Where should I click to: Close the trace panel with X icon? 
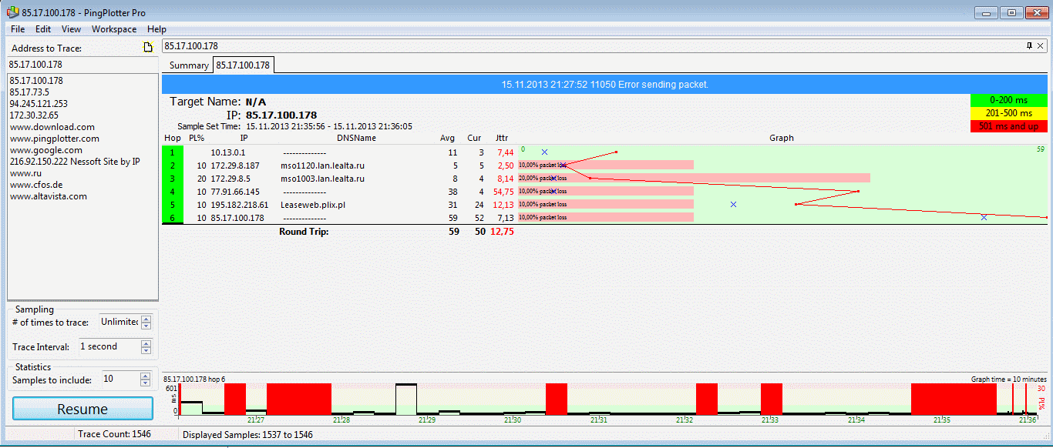click(1040, 46)
